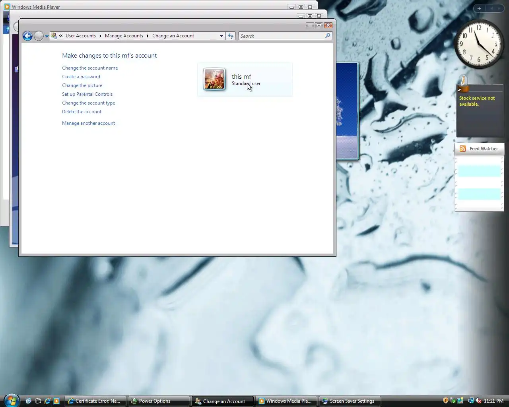Maximize the Change an Account window

tap(319, 25)
